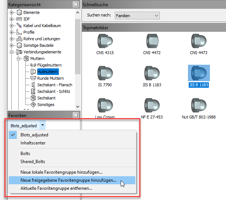Close the Kategorieansicht panel

click(76, 4)
